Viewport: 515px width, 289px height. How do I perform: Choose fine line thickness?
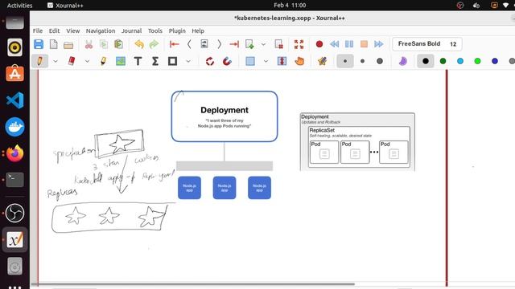(x=345, y=61)
